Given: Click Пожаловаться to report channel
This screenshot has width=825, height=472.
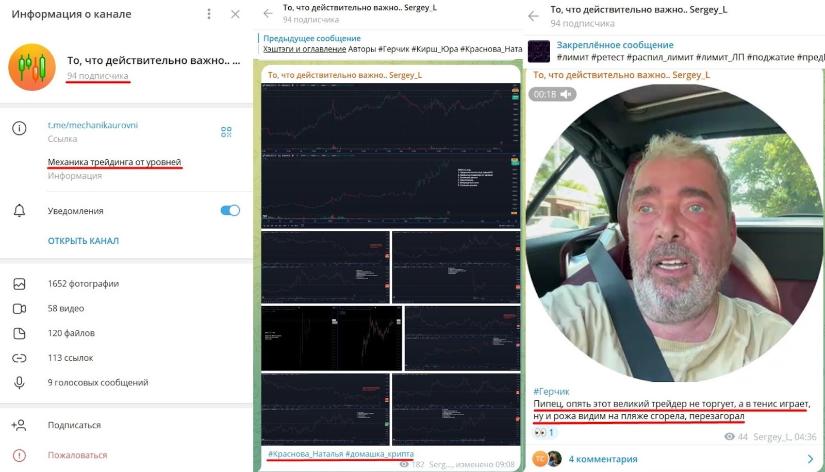Looking at the screenshot, I should tap(77, 455).
